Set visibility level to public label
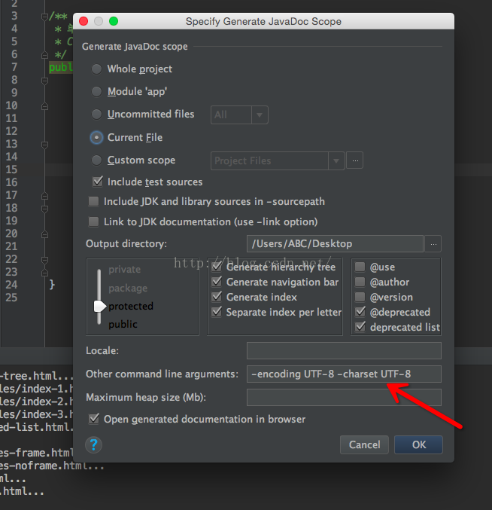This screenshot has height=510, width=492. (x=123, y=324)
